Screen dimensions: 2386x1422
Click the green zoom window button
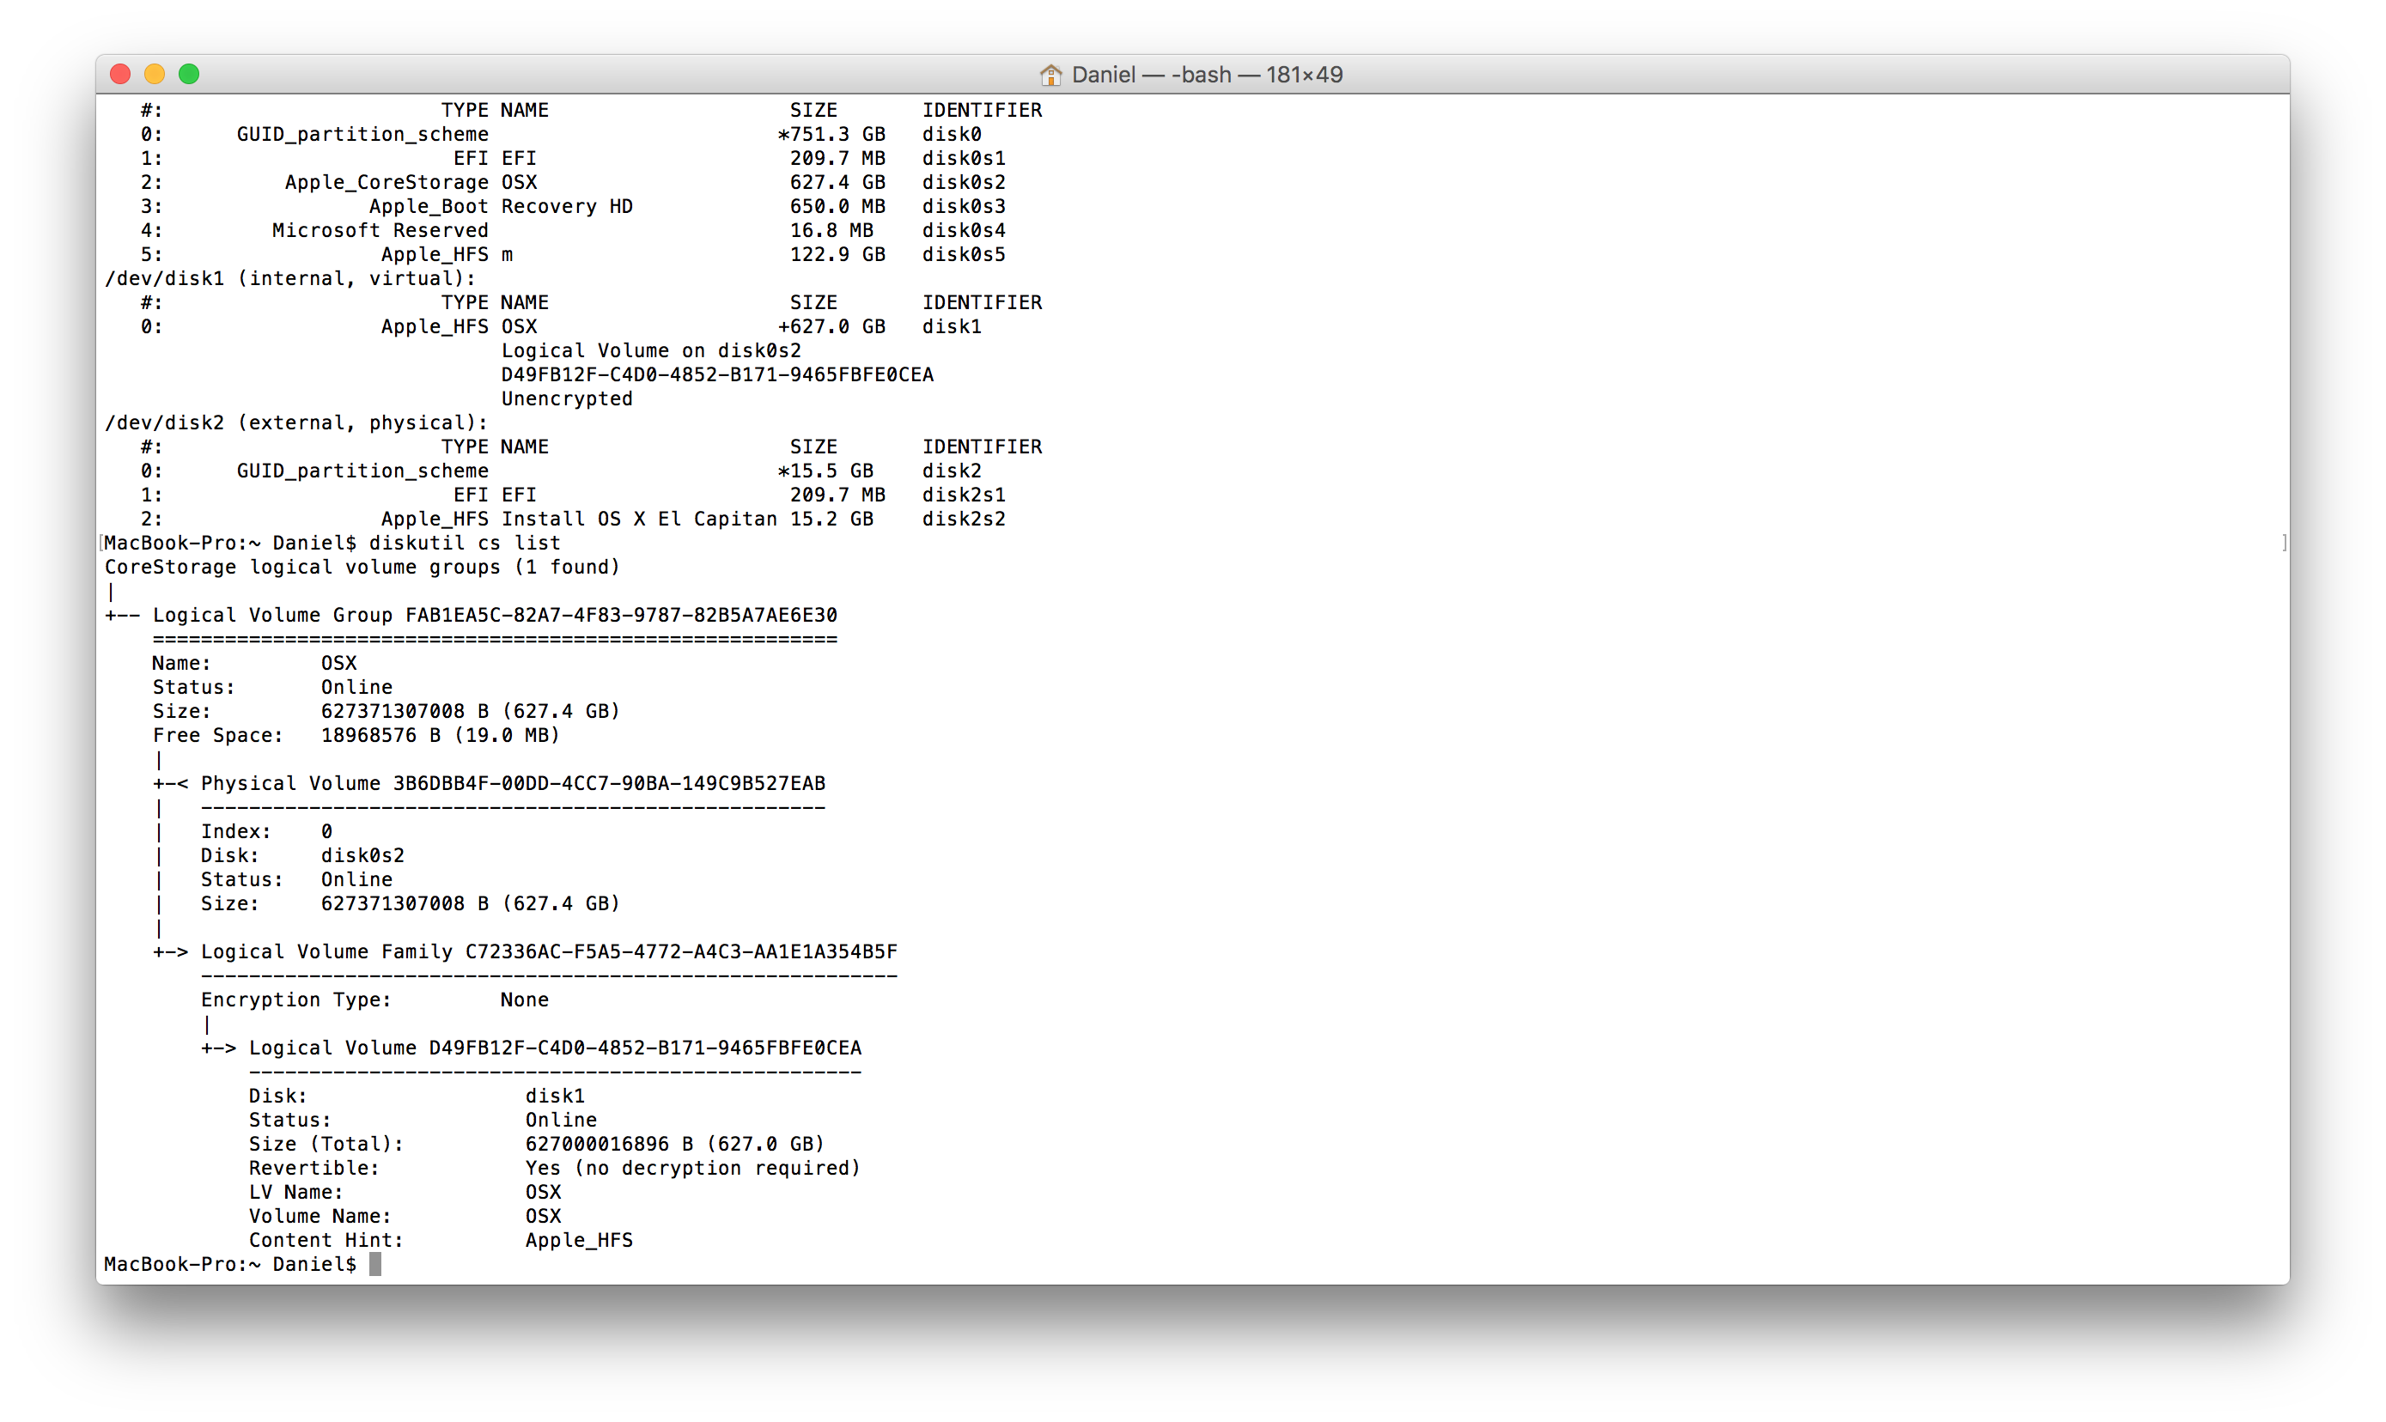coord(190,74)
